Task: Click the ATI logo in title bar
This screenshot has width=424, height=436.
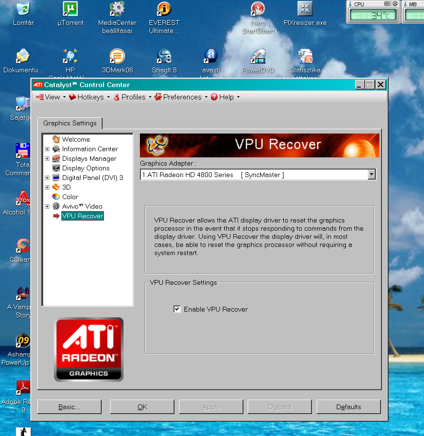Action: pos(38,85)
